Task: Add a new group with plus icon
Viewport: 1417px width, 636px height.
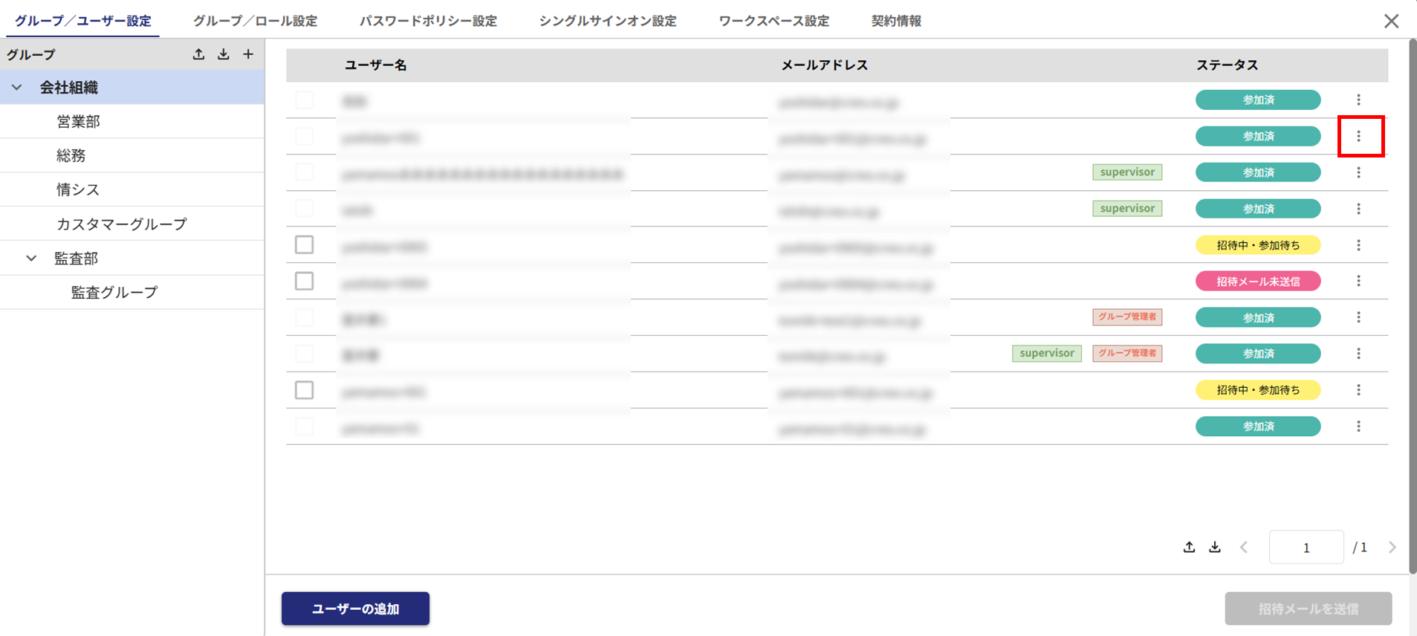Action: [x=248, y=54]
